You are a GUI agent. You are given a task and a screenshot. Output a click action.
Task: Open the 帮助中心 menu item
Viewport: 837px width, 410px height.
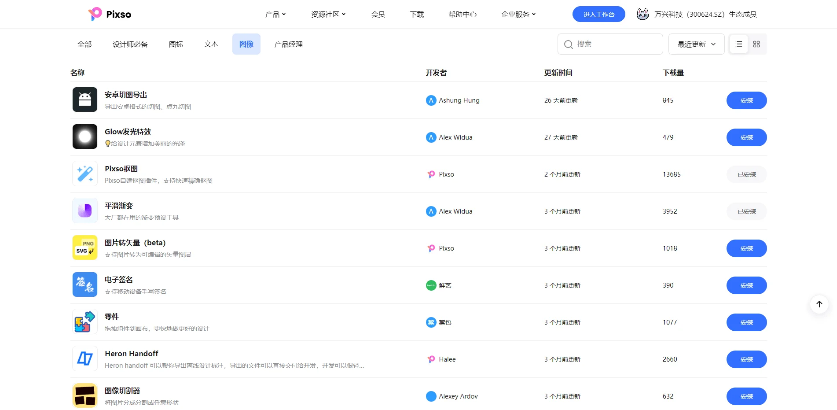click(x=462, y=14)
